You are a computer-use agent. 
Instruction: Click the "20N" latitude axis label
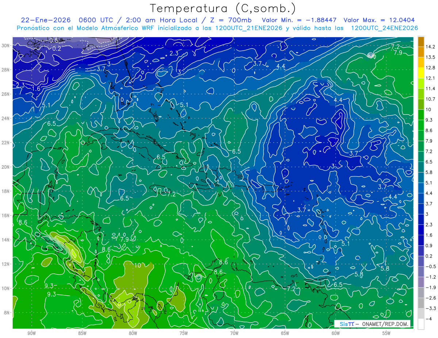pos(6,167)
